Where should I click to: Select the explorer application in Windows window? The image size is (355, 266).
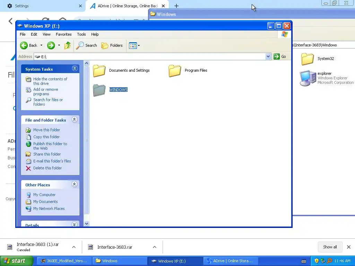(x=308, y=78)
